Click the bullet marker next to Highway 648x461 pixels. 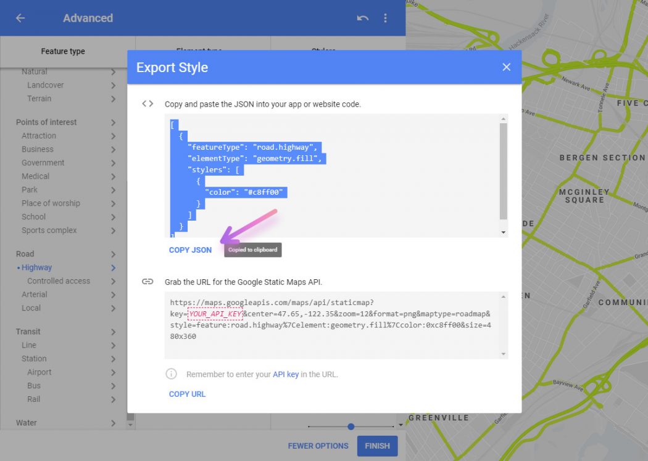[x=17, y=267]
